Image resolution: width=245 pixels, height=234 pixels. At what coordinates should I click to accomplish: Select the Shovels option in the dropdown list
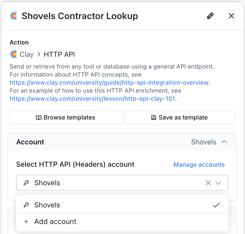click(x=122, y=205)
